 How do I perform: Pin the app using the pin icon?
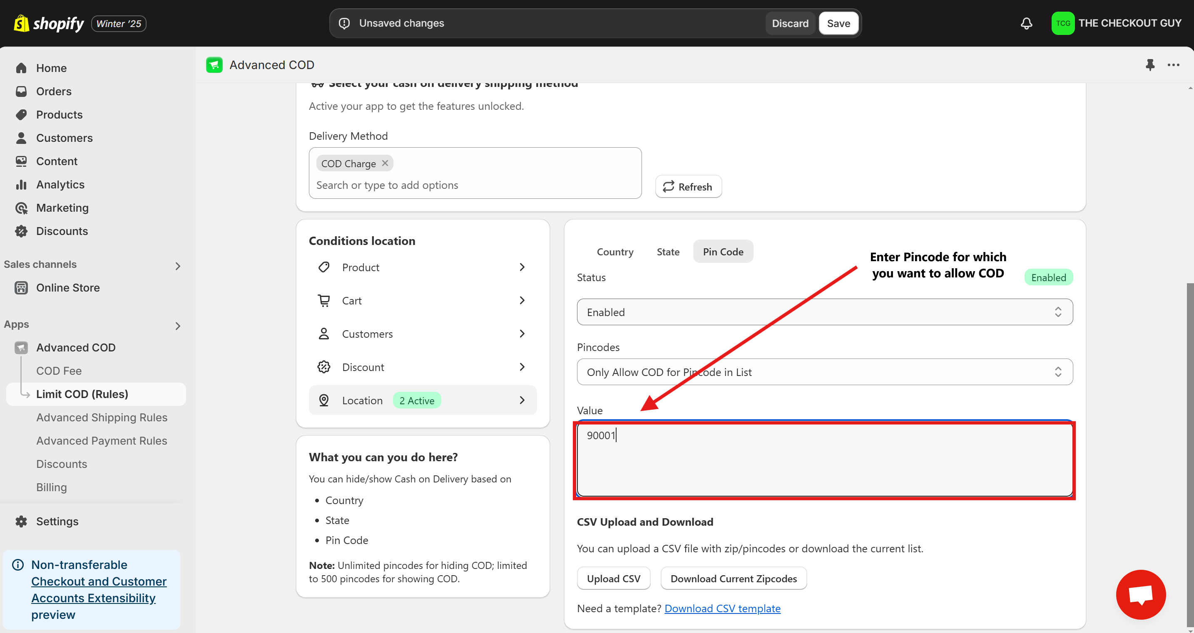[x=1150, y=65]
